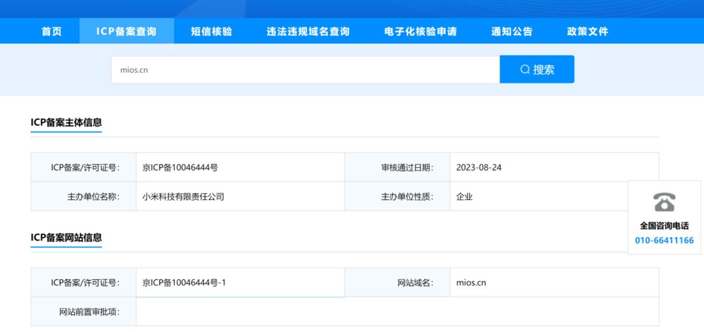Navigate to the 政策文件 policy documents tab

point(587,31)
